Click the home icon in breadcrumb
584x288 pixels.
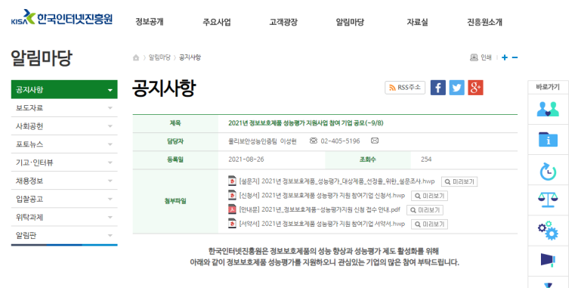[x=136, y=57]
